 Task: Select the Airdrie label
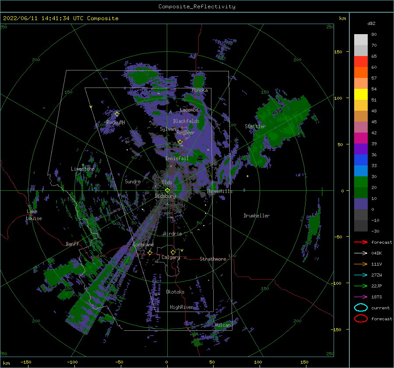pos(172,234)
